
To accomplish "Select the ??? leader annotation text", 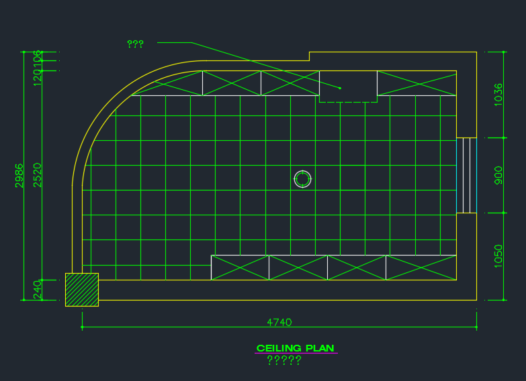I will pyautogui.click(x=135, y=44).
